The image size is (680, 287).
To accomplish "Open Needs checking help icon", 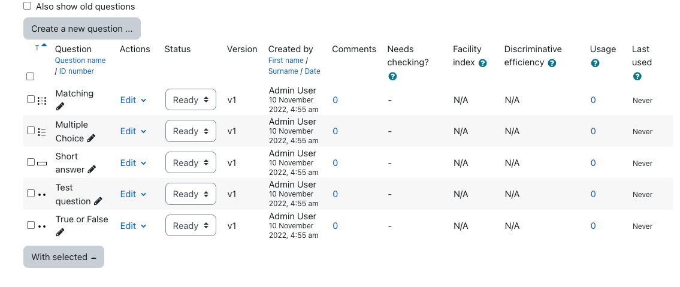I will tap(392, 77).
